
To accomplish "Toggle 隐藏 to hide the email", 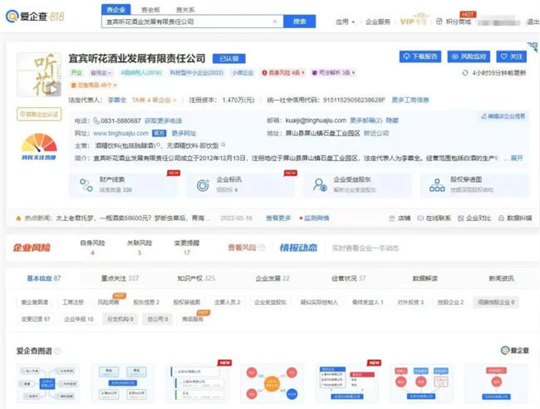I will [392, 121].
